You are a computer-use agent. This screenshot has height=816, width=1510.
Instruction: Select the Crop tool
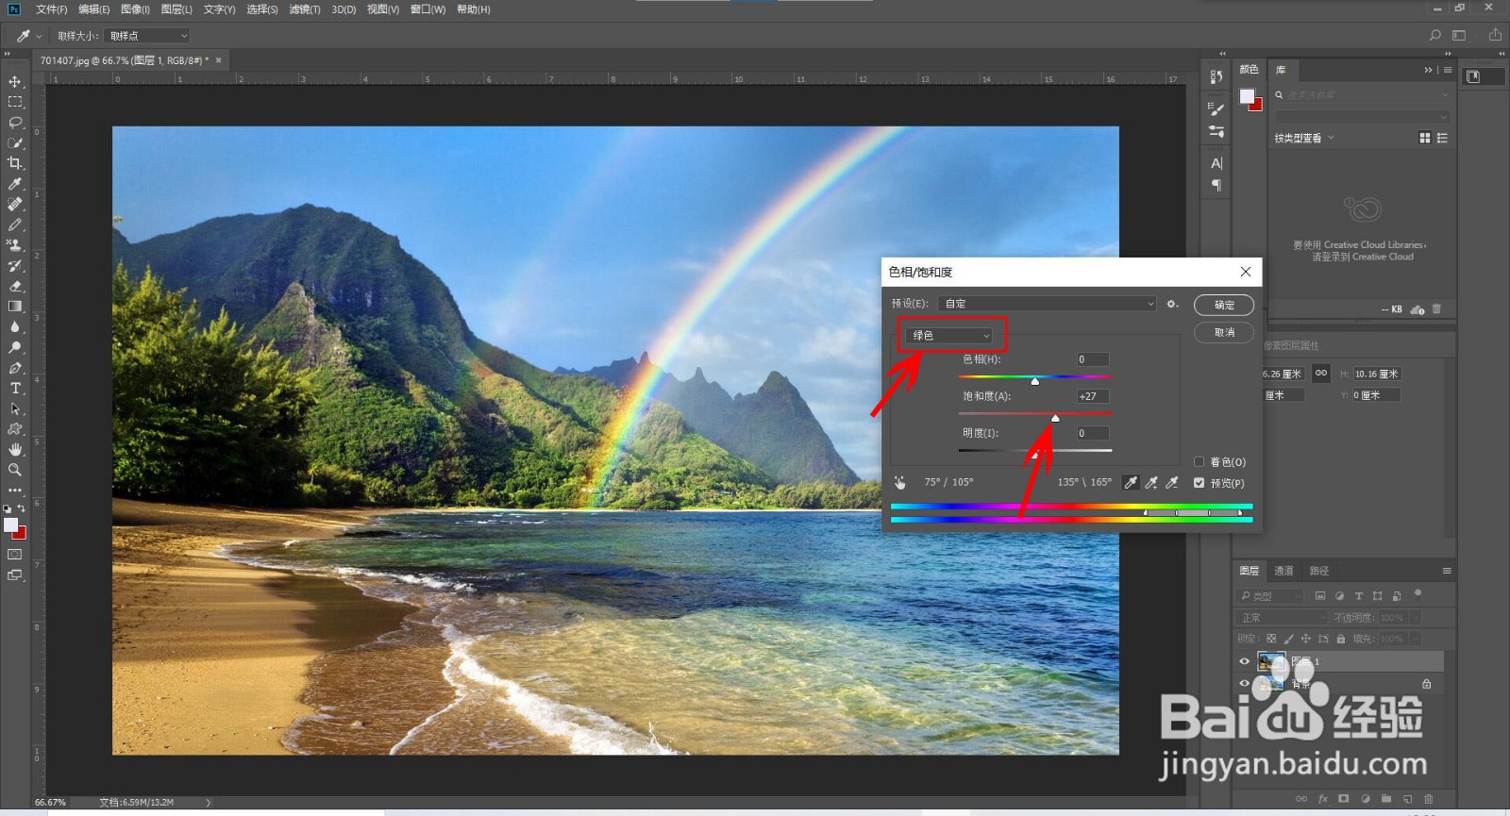pyautogui.click(x=15, y=163)
